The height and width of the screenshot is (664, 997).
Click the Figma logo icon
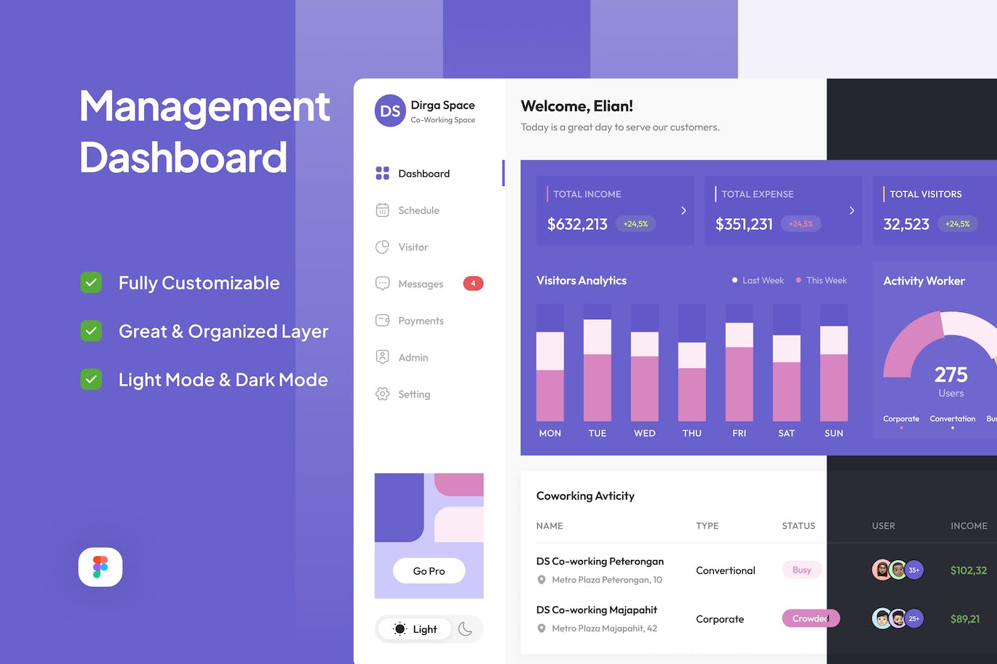click(100, 567)
